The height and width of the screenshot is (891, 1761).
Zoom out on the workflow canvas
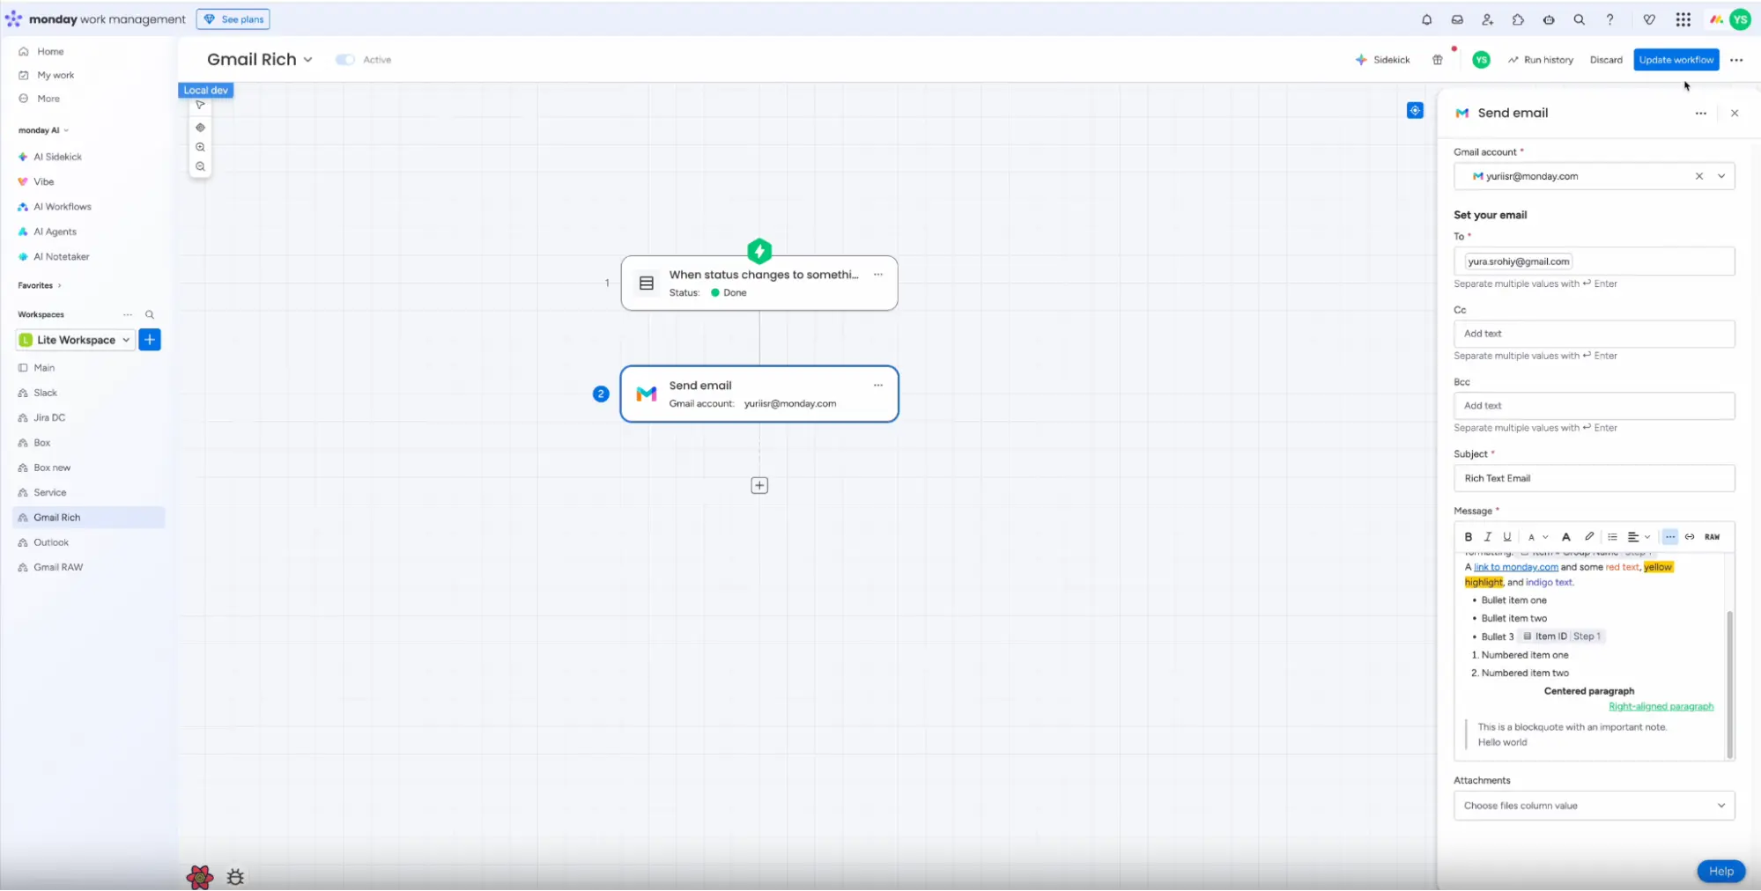200,166
